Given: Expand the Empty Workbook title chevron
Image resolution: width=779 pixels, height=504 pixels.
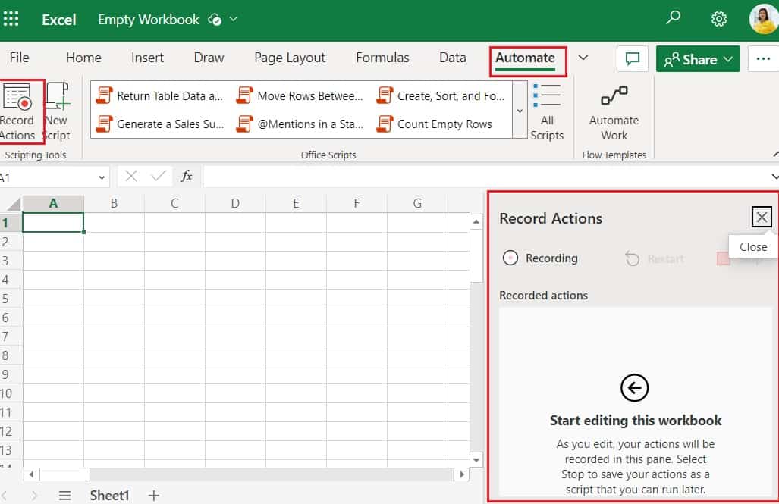Looking at the screenshot, I should (234, 20).
